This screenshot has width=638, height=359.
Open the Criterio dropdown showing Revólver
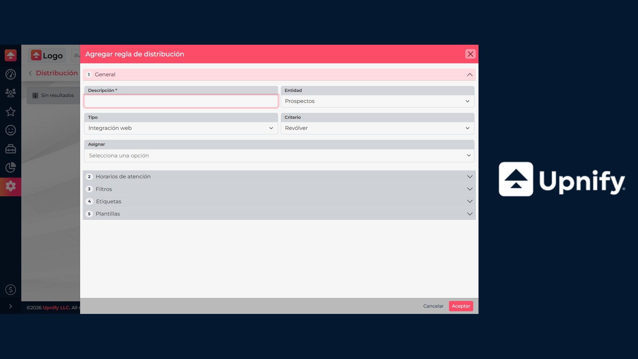point(377,128)
